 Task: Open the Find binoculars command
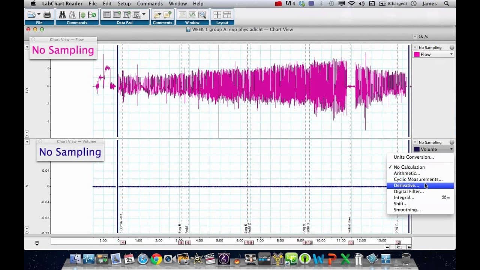(62, 15)
